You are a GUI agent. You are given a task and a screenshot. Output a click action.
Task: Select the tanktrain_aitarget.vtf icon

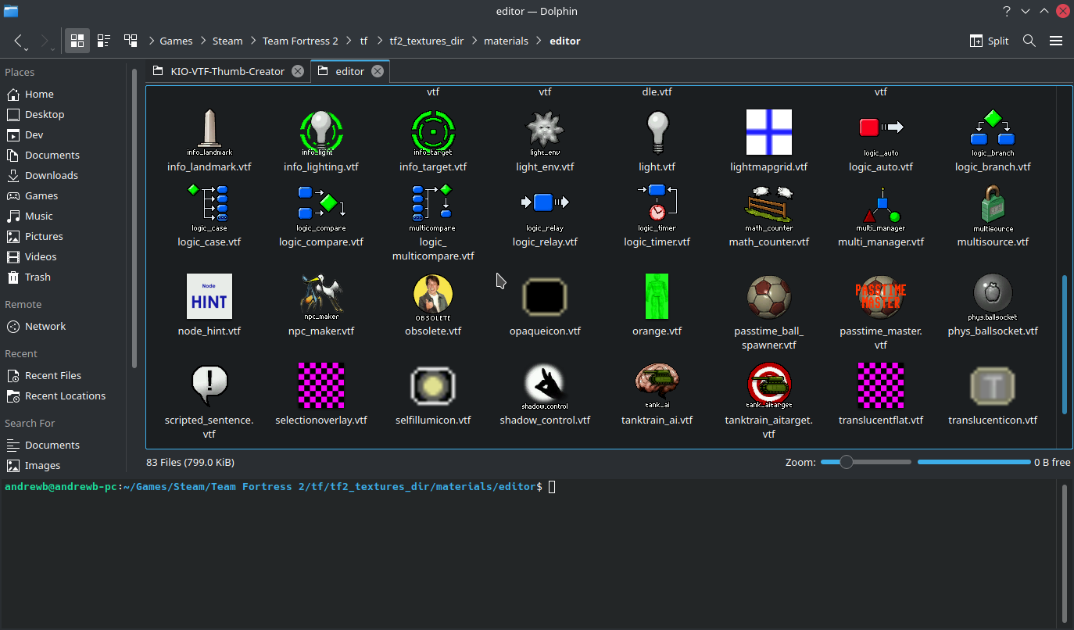(768, 385)
